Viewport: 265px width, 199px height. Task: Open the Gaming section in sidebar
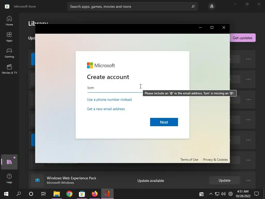(x=9, y=53)
